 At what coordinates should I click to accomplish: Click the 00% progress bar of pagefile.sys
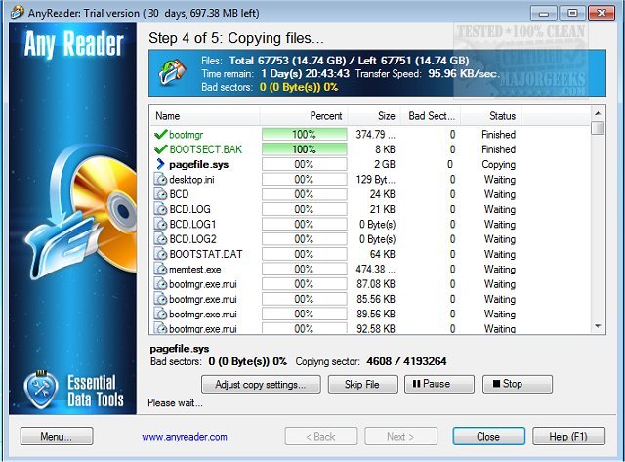pos(304,164)
